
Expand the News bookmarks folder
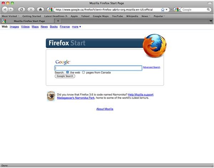click(x=146, y=16)
